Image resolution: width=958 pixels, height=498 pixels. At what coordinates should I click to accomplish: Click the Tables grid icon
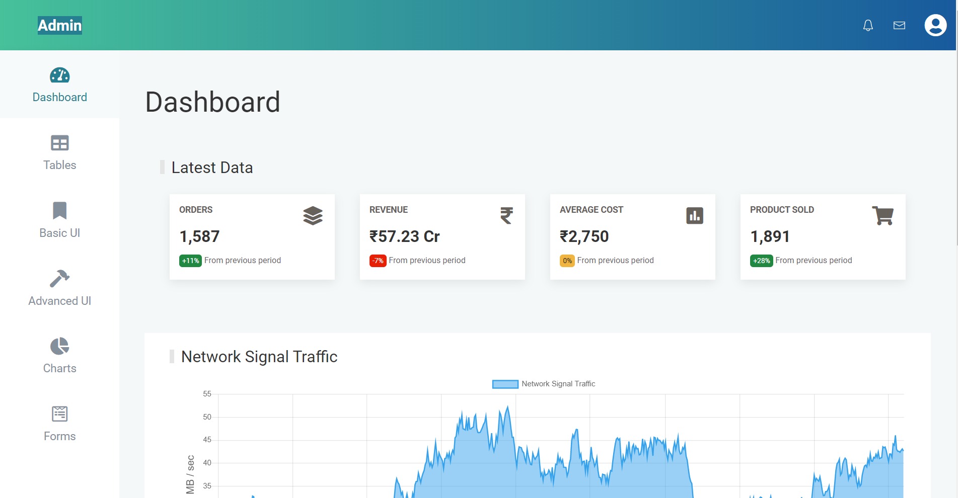(60, 143)
